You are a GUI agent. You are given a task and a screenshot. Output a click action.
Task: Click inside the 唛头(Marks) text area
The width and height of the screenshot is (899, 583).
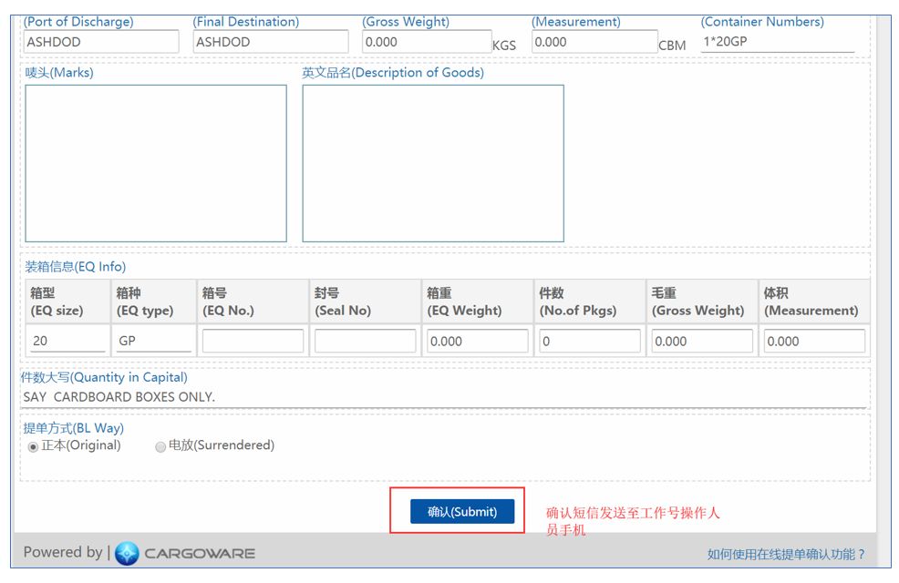(156, 163)
